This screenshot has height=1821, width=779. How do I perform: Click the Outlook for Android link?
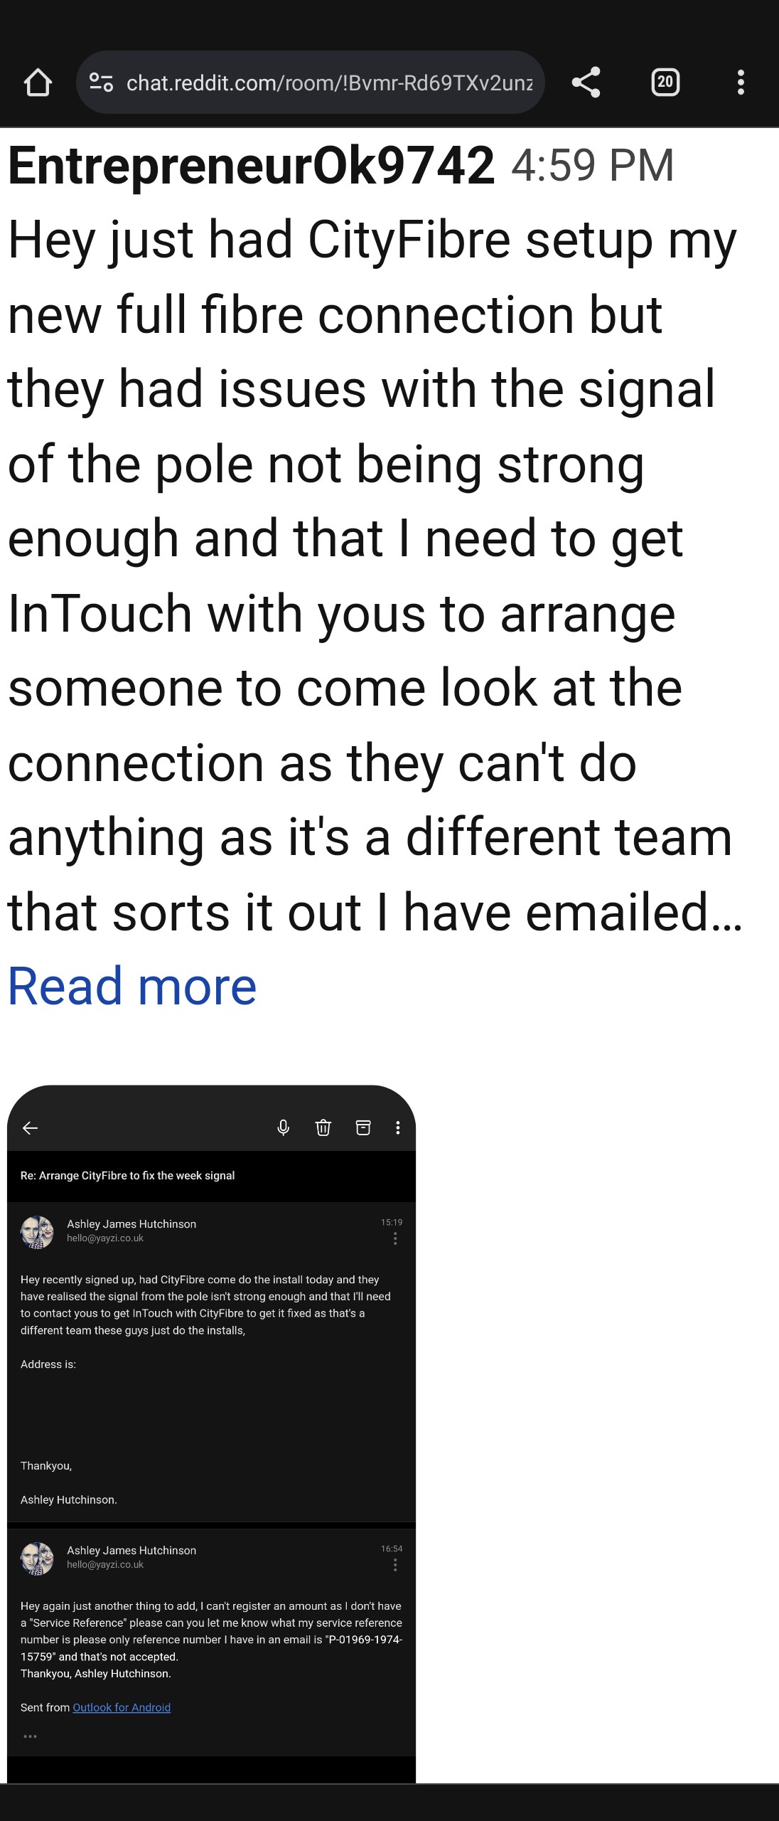click(122, 1707)
